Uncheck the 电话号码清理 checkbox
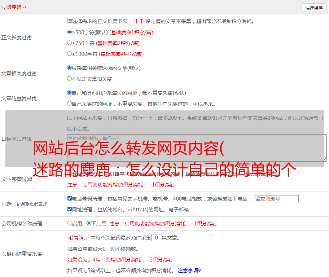The height and width of the screenshot is (277, 329). pyautogui.click(x=70, y=198)
